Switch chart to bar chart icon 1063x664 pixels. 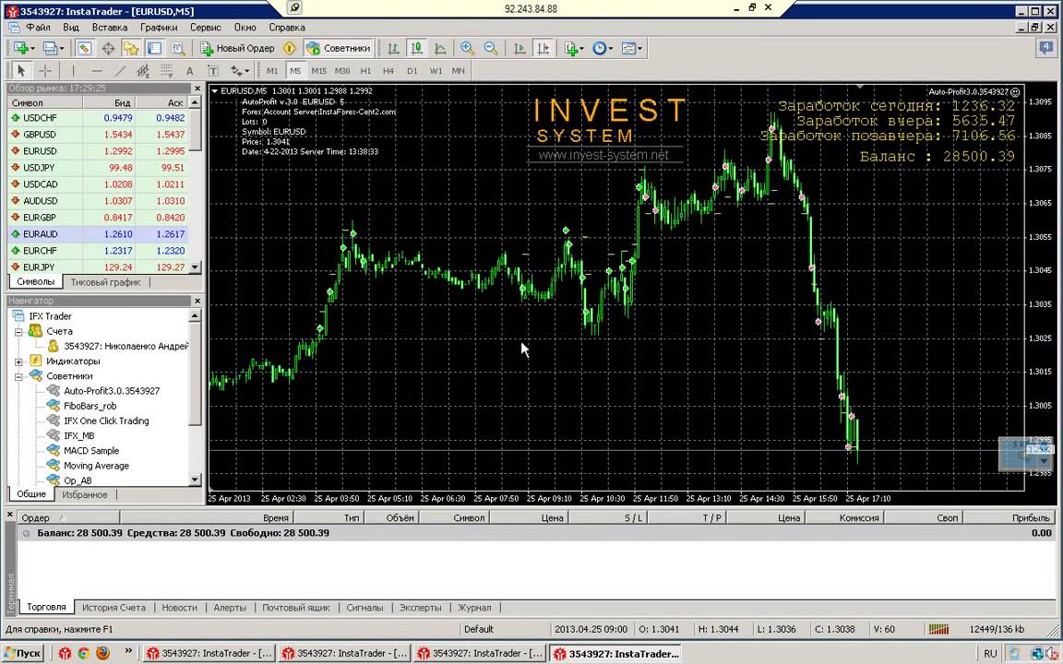coord(393,48)
